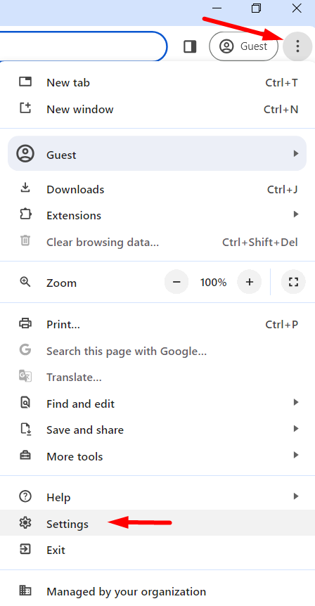Click the Print printer icon

point(25,323)
